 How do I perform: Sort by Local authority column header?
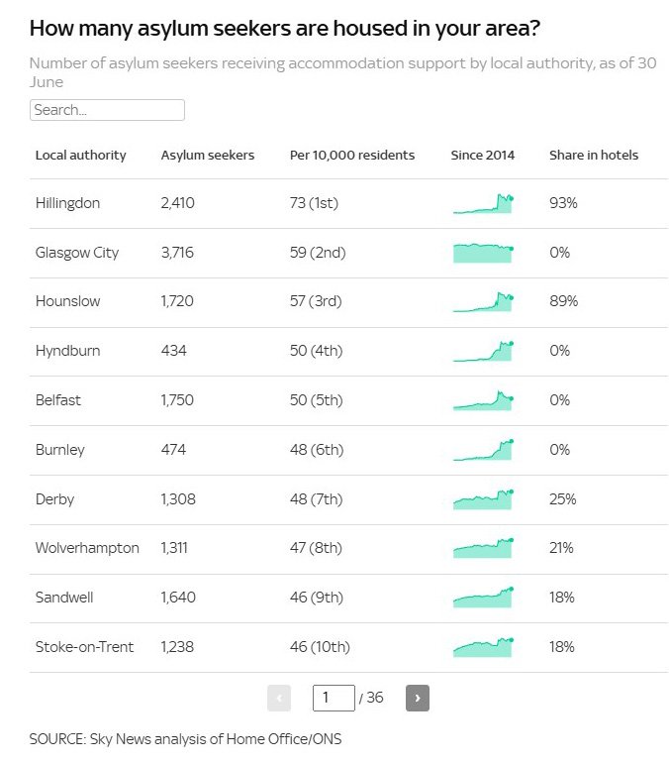tap(81, 155)
